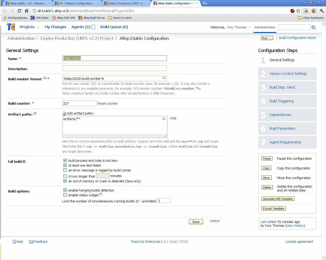The image size is (326, 260).
Task: Expand the Projects dropdown
Action: (38, 27)
